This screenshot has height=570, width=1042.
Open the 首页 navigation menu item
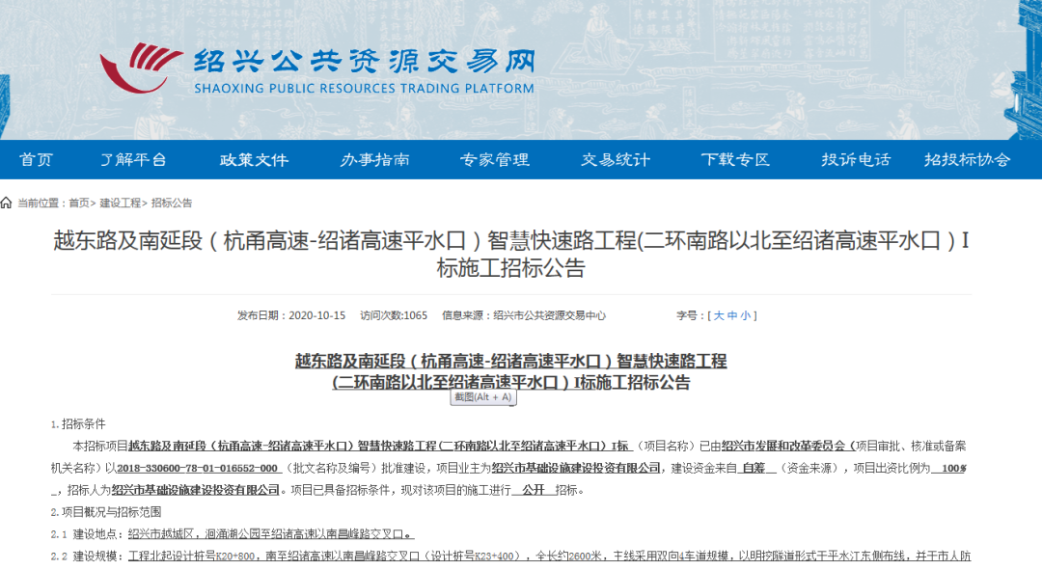[x=36, y=159]
